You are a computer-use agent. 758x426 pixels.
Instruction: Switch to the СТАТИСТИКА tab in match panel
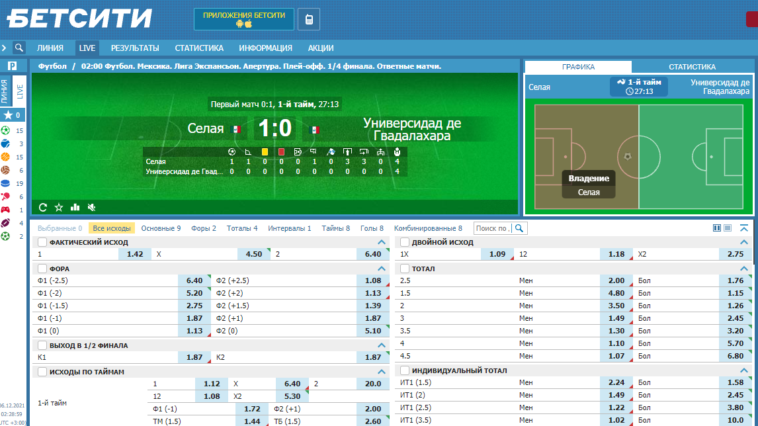692,67
